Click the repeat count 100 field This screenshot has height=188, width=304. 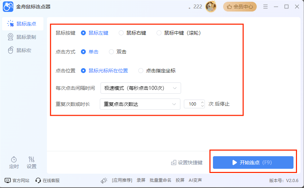192,104
